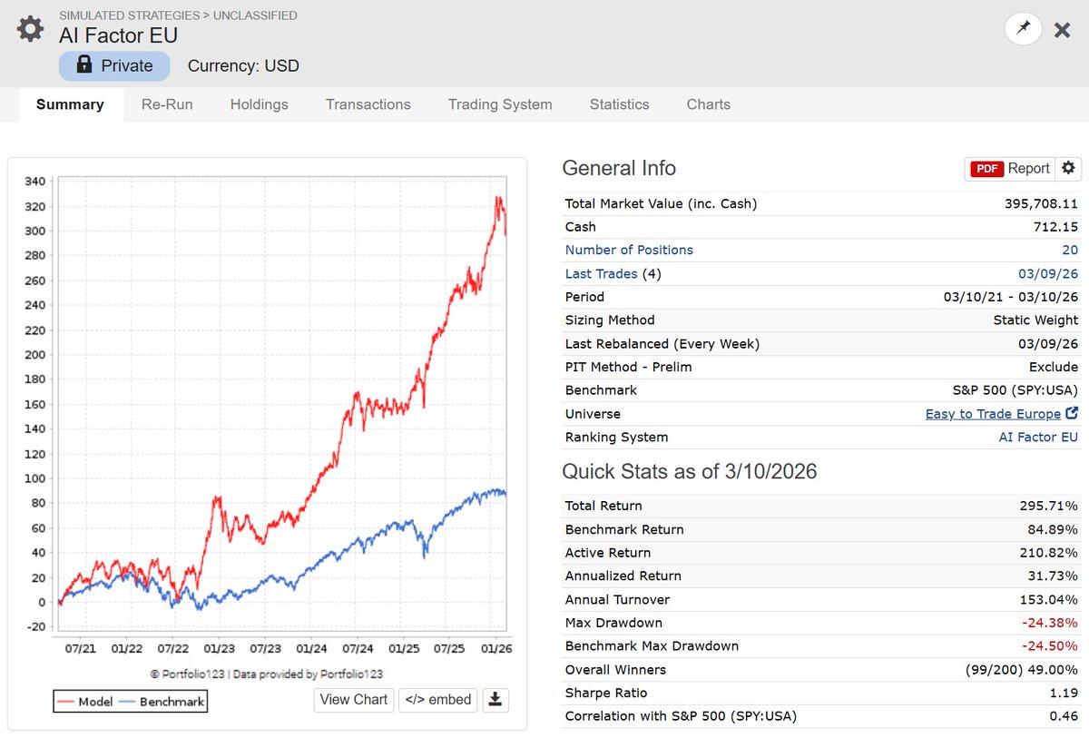Switch to the Summary tab
This screenshot has width=1089, height=738.
[70, 104]
